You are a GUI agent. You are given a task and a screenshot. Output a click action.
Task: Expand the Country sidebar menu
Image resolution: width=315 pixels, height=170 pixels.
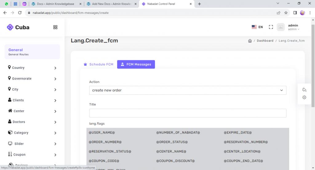coord(32,68)
